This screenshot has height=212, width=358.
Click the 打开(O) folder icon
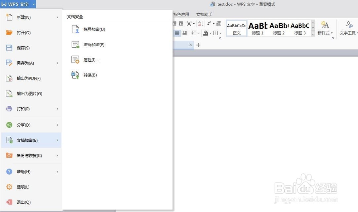click(x=9, y=33)
